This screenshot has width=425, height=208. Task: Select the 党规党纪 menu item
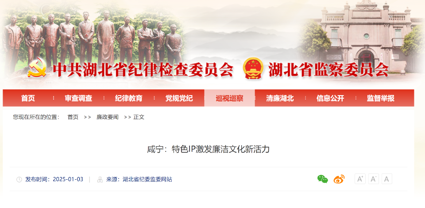click(x=179, y=98)
